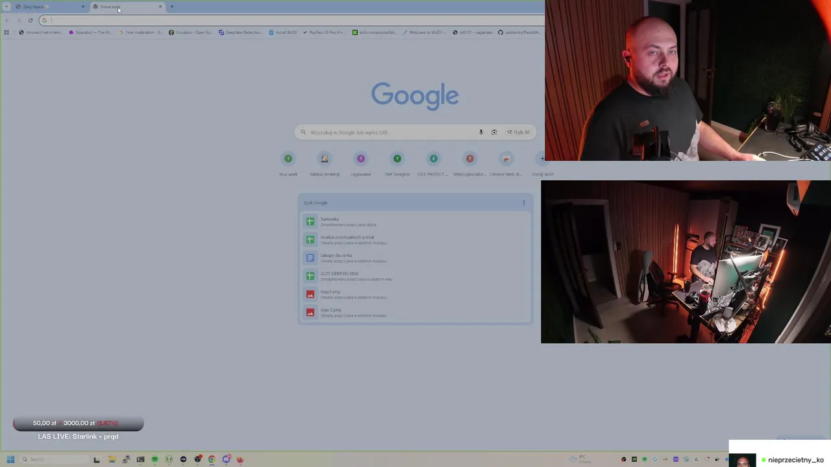Click the browser back arrow

(6, 20)
